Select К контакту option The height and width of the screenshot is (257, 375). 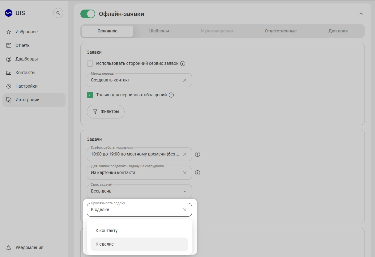click(139, 230)
